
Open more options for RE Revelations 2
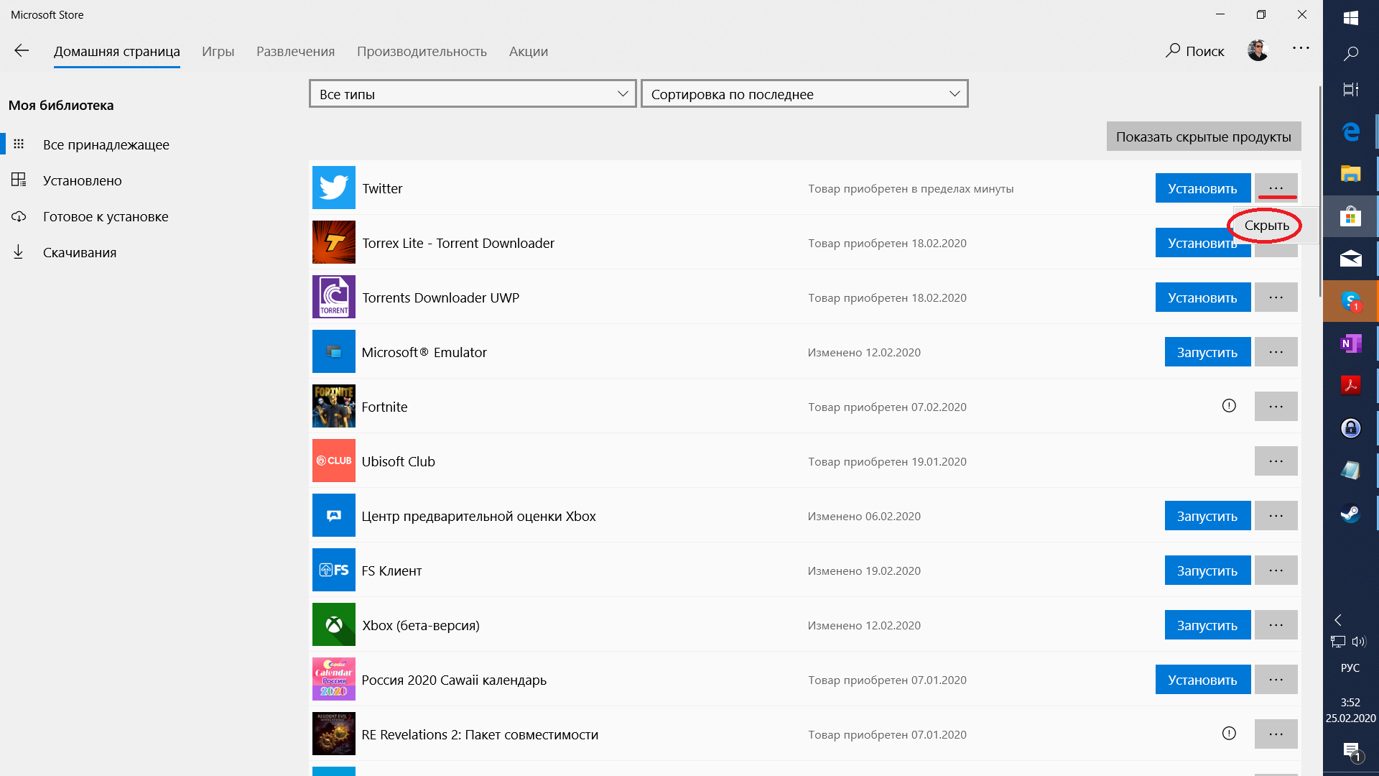1276,734
